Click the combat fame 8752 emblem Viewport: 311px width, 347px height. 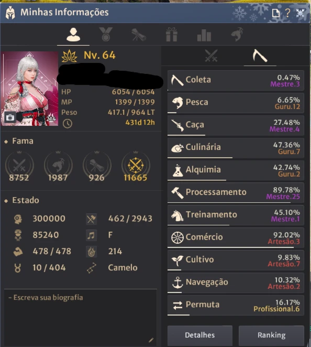19,166
